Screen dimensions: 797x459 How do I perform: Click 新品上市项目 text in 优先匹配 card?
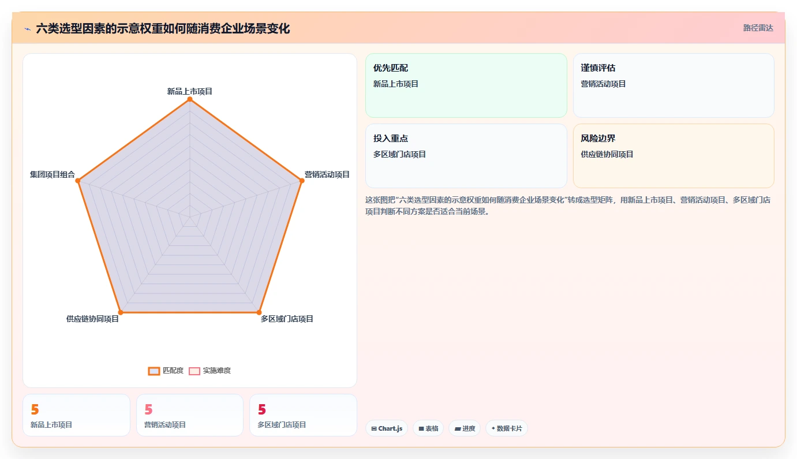[396, 84]
